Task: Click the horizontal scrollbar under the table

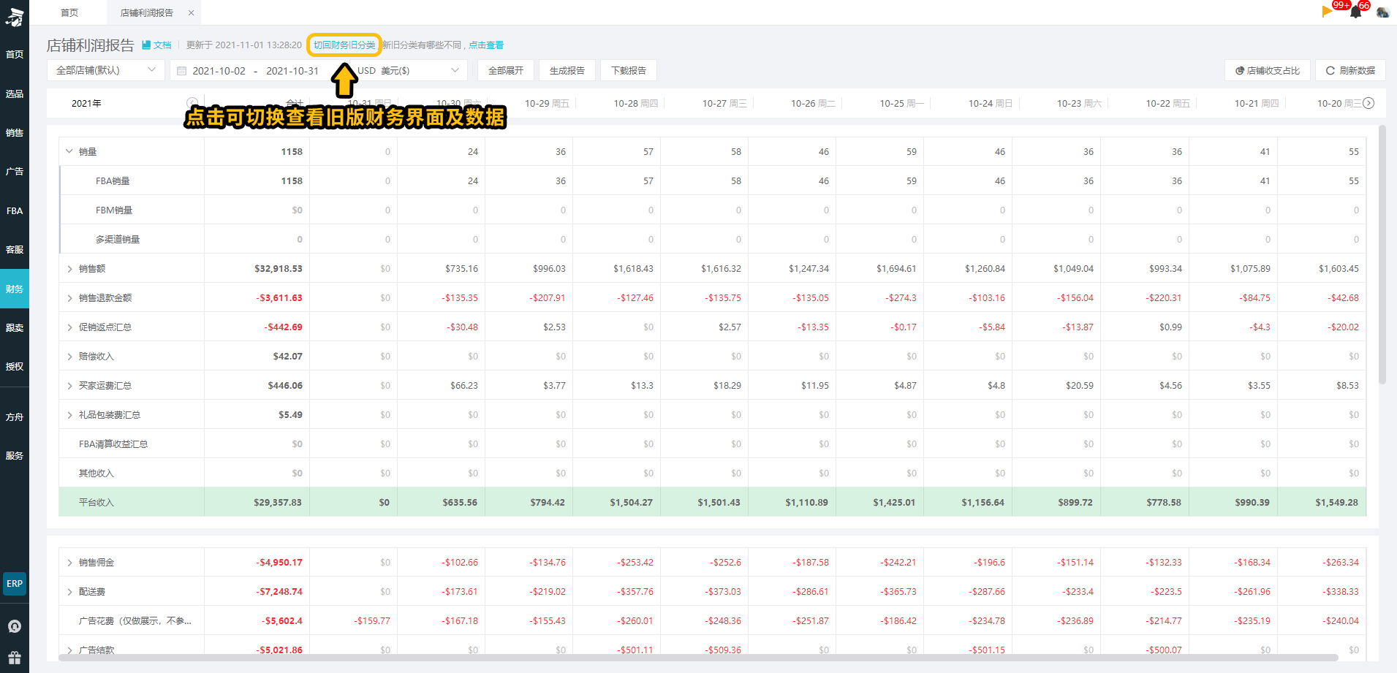Action: [698, 658]
